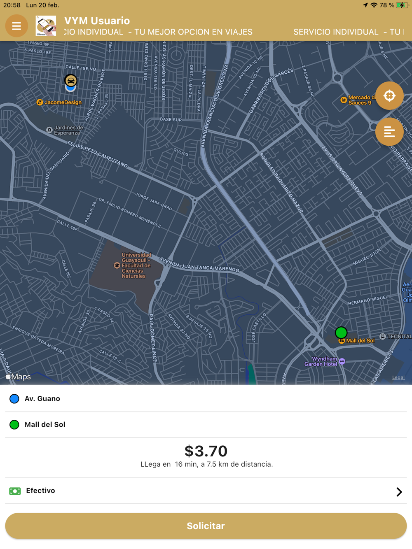This screenshot has height=549, width=412.
Task: Tap the VYM app logo thumbnail
Action: (x=46, y=26)
